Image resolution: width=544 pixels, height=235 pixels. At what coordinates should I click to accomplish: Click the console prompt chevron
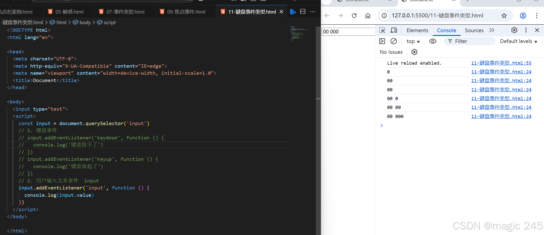(x=382, y=126)
